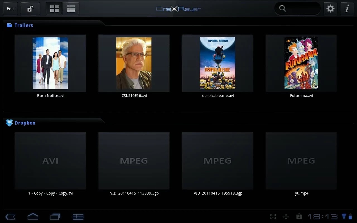This screenshot has width=357, height=223.
Task: Click 'Burn Notice.avi' file name
Action: click(x=51, y=96)
